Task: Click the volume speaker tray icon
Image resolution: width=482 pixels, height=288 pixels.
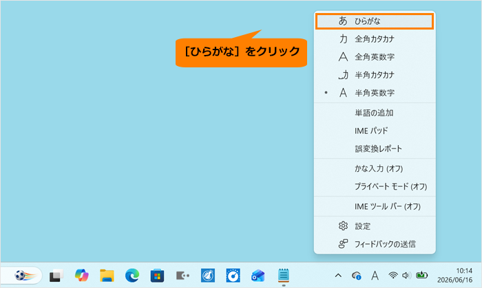Action: coord(406,276)
